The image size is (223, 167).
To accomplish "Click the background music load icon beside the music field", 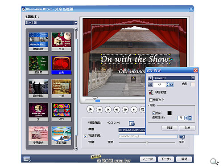I will (x=182, y=137).
